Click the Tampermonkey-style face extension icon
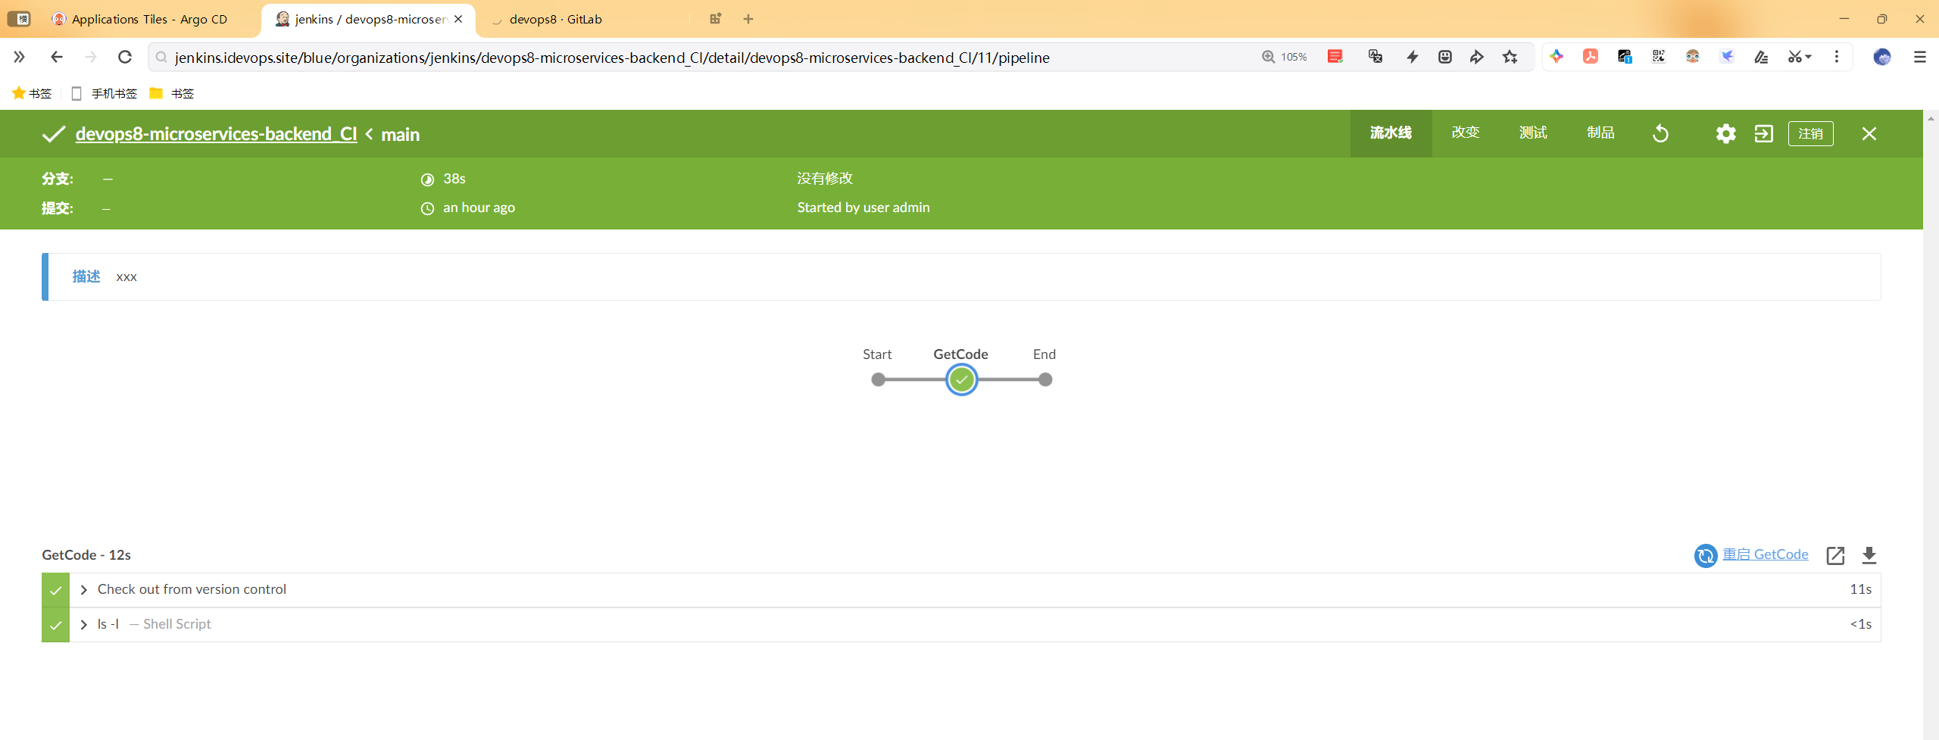The height and width of the screenshot is (740, 1939). [x=1693, y=57]
